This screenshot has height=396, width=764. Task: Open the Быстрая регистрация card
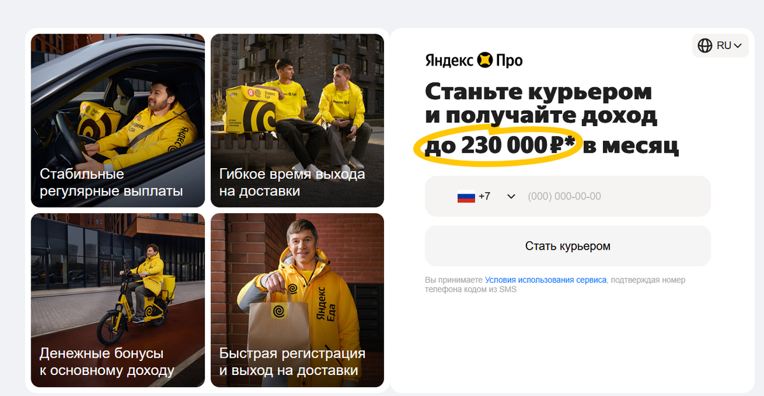[297, 300]
